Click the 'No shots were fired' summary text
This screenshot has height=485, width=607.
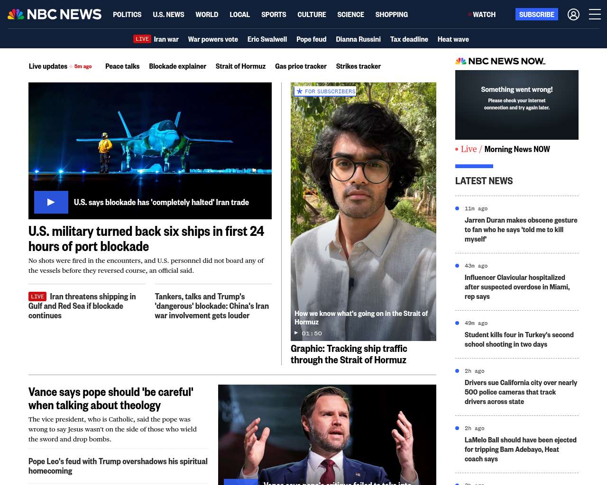pos(146,266)
